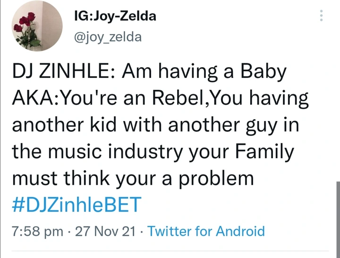Screen dimensions: 340x258
Task: Click the word Rebel in tweet
Action: tap(178, 98)
